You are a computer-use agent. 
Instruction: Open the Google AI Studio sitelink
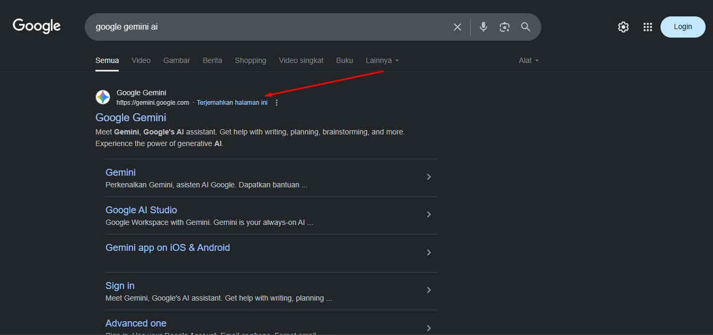click(141, 210)
